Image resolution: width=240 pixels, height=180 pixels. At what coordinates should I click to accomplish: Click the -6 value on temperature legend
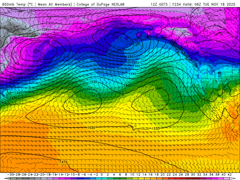coord(84,175)
